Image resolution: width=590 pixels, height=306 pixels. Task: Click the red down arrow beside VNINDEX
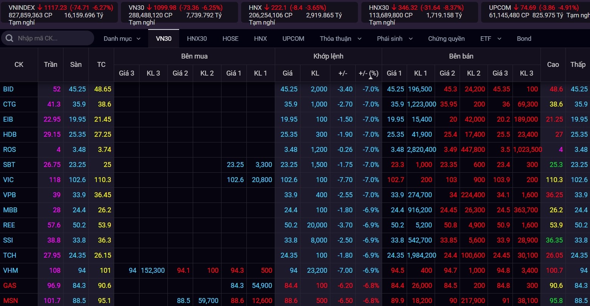40,8
